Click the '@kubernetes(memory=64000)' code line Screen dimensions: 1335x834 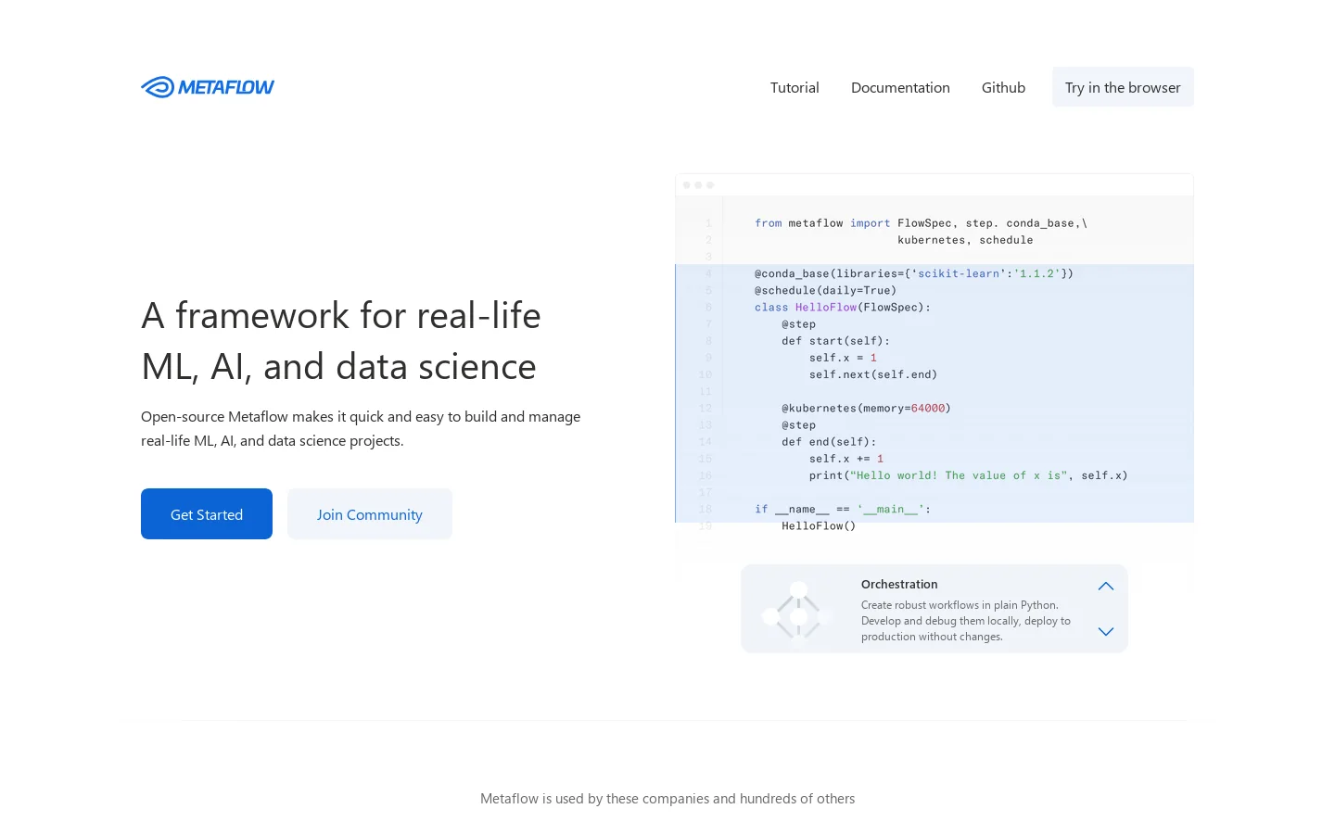click(866, 408)
